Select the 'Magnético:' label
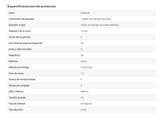163x118 pixels. (x=14, y=55)
